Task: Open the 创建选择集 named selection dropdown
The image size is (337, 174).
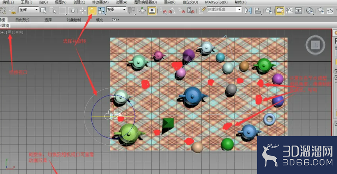Action: pyautogui.click(x=224, y=10)
